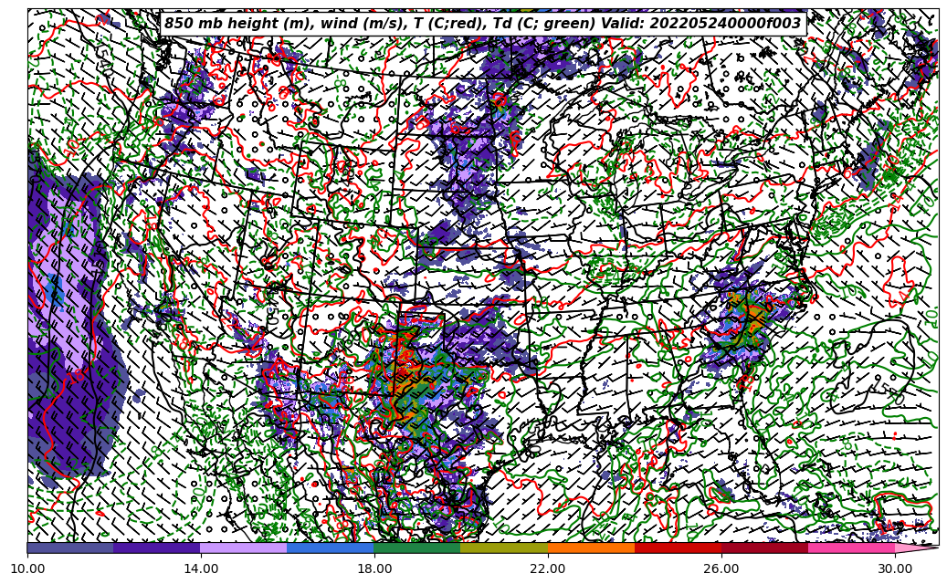The width and height of the screenshot is (947, 584).
Task: Click the pink 28–30 colorbar segment
Action: (x=851, y=547)
